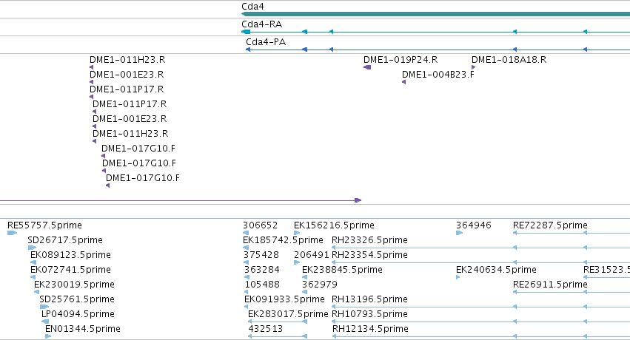Select EST RH12134.5prime
Screen dimensions: 630x340
tap(370, 329)
